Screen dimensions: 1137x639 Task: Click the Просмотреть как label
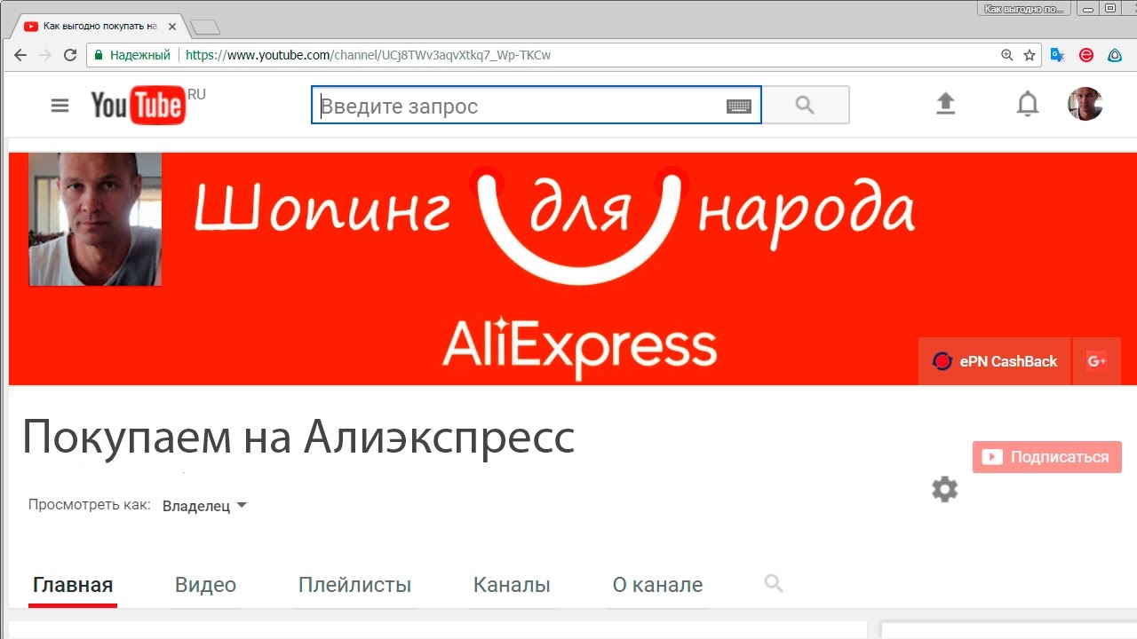(90, 505)
